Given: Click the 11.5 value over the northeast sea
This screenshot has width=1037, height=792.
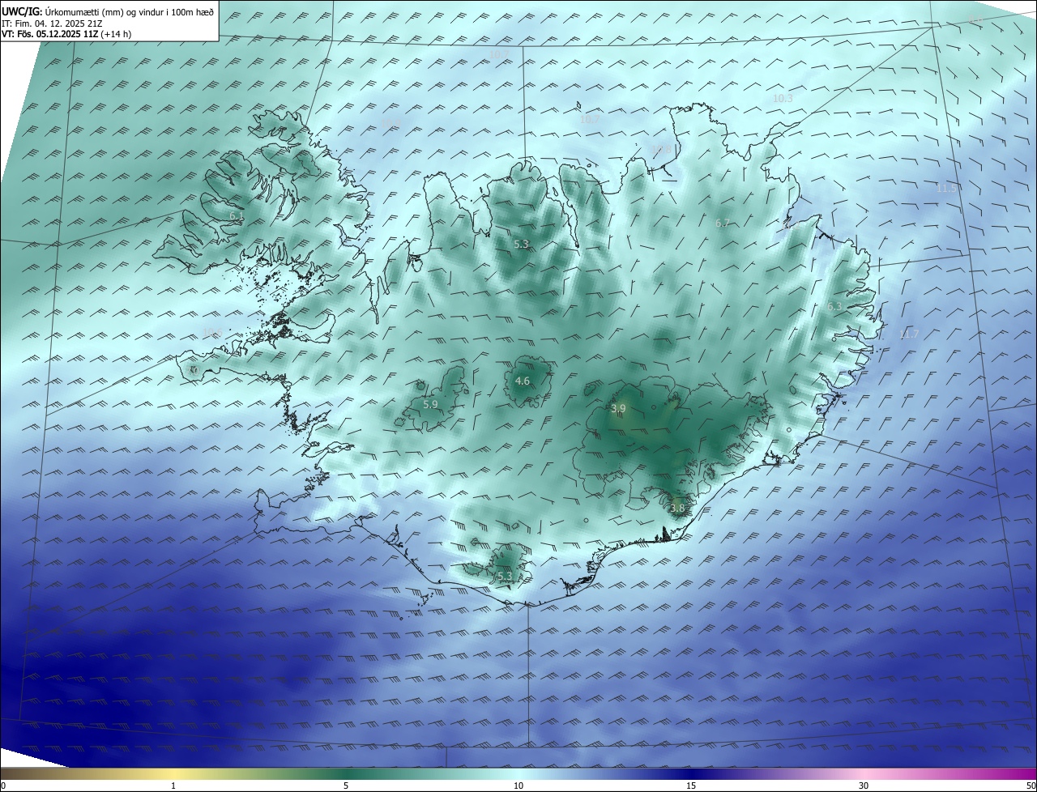Looking at the screenshot, I should 945,188.
